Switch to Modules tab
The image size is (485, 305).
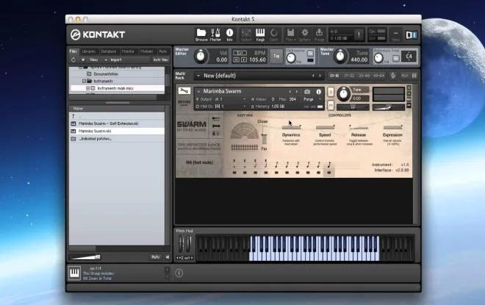tap(146, 51)
